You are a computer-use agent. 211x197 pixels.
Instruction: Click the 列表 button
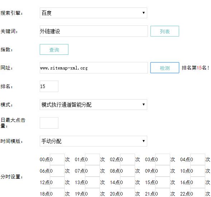pyautogui.click(x=165, y=31)
